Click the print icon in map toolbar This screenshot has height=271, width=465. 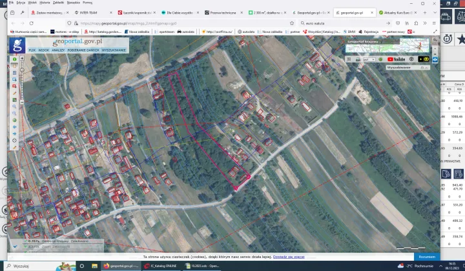[x=358, y=59]
